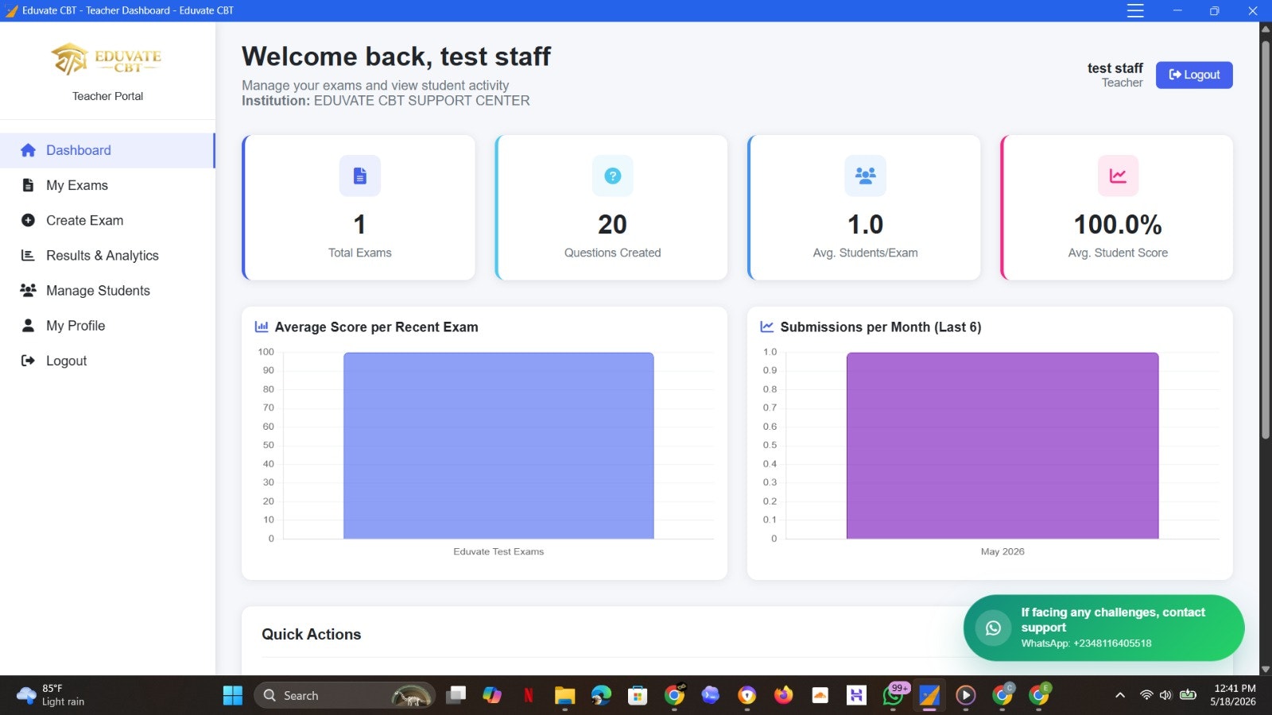Launch Firefox from the taskbar
Screen dimensions: 1272x715
(783, 695)
